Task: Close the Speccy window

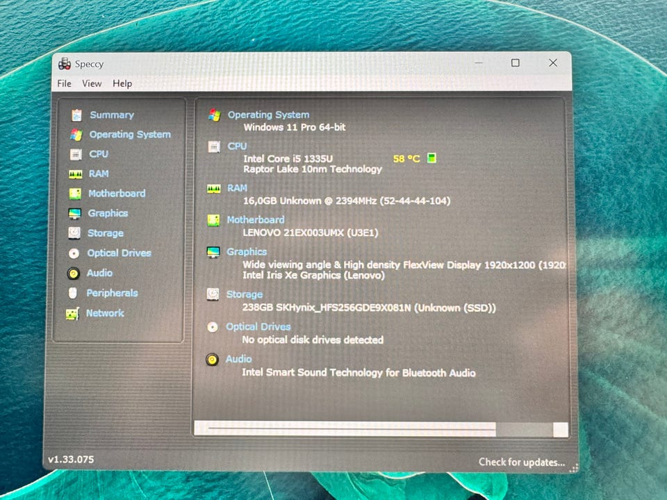Action: (553, 63)
